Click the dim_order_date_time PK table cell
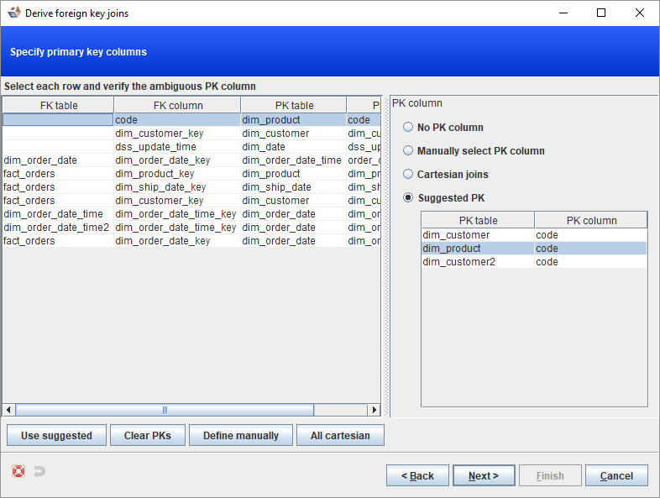Screen dimensions: 660x498 pos(293,160)
